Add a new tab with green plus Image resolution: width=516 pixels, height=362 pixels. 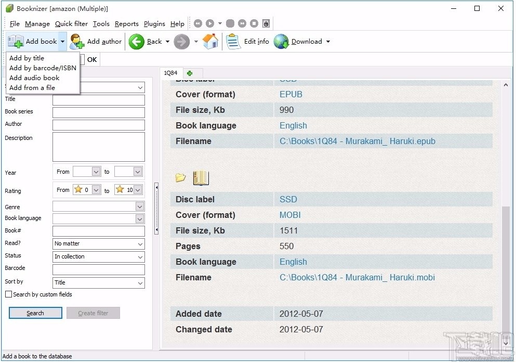pyautogui.click(x=190, y=73)
